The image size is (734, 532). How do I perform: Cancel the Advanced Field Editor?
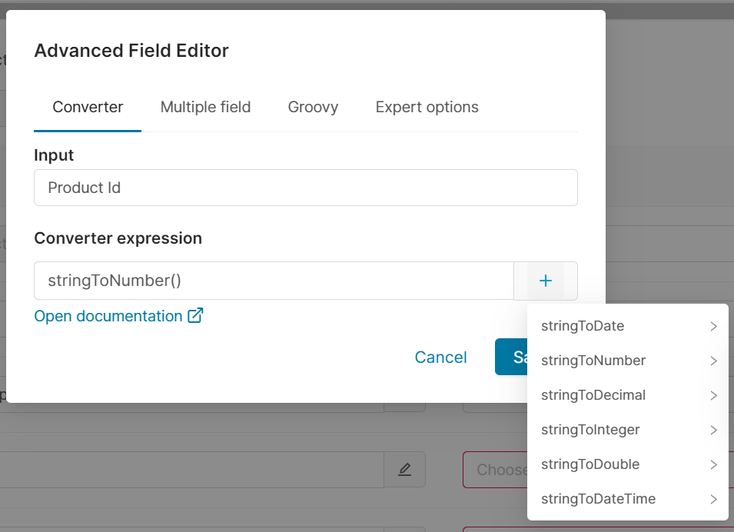tap(440, 357)
